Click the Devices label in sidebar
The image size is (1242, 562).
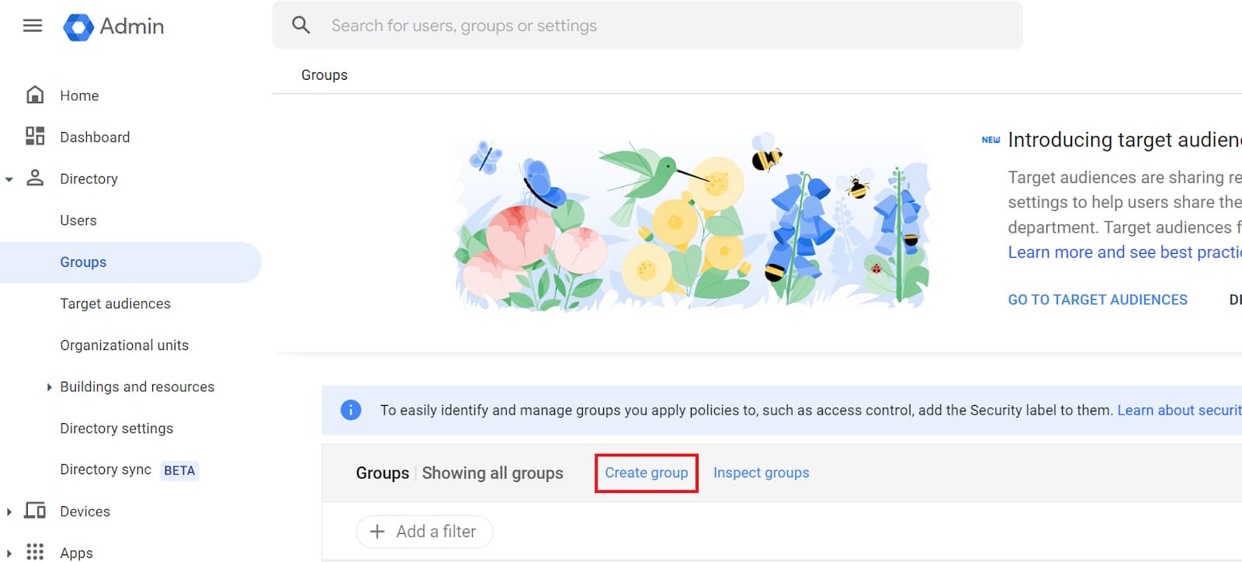coord(85,512)
